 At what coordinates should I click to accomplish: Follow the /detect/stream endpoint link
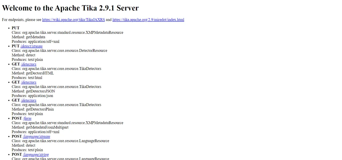point(32,46)
